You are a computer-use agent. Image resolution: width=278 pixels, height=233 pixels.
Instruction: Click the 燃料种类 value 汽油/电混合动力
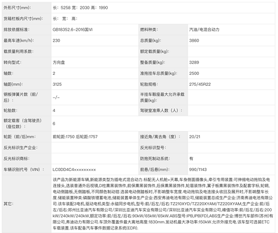[x=204, y=30]
